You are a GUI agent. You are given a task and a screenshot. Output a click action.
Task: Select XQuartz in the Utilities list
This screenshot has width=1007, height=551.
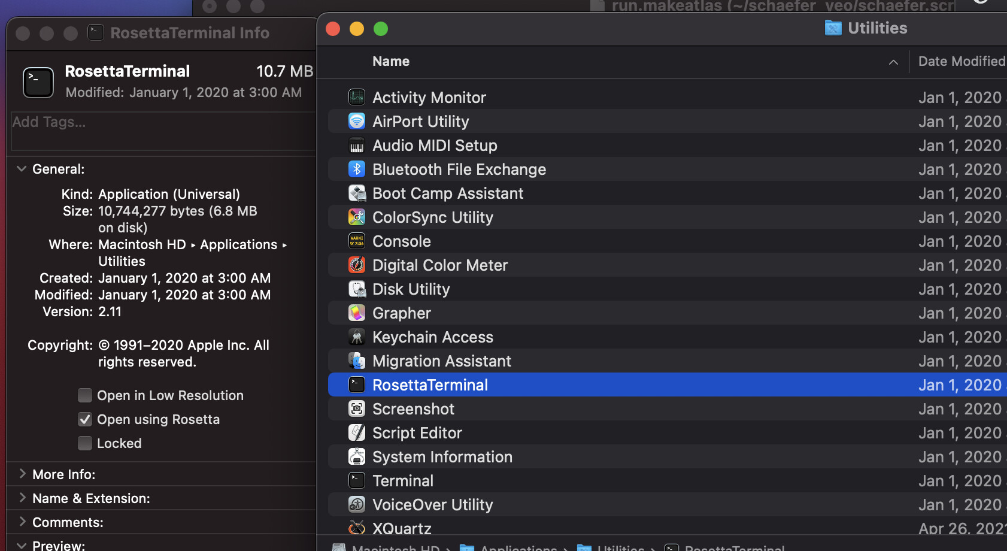coord(402,528)
